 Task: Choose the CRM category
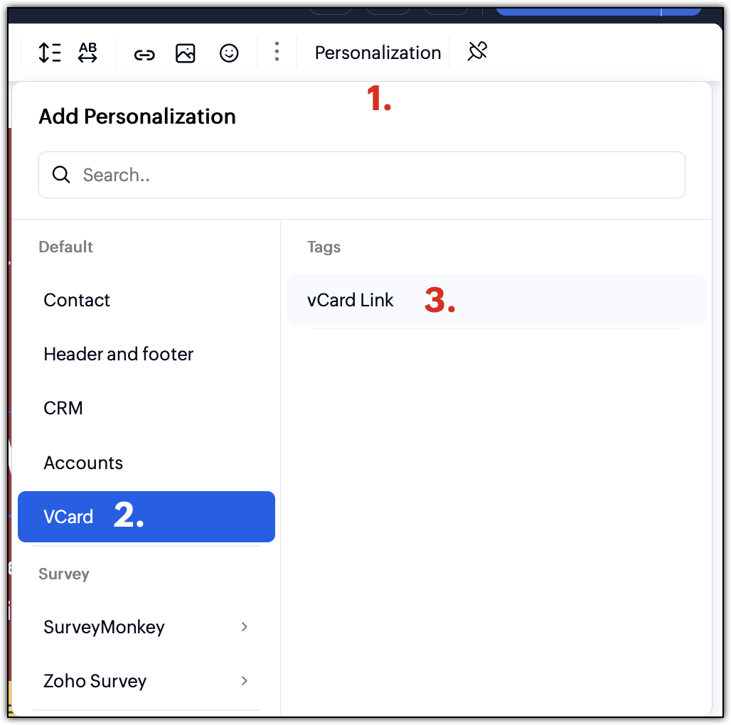[146, 408]
